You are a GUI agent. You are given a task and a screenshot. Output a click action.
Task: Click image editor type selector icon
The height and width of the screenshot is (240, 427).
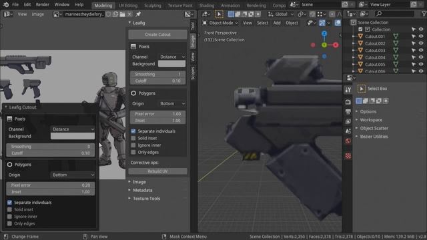point(7,14)
